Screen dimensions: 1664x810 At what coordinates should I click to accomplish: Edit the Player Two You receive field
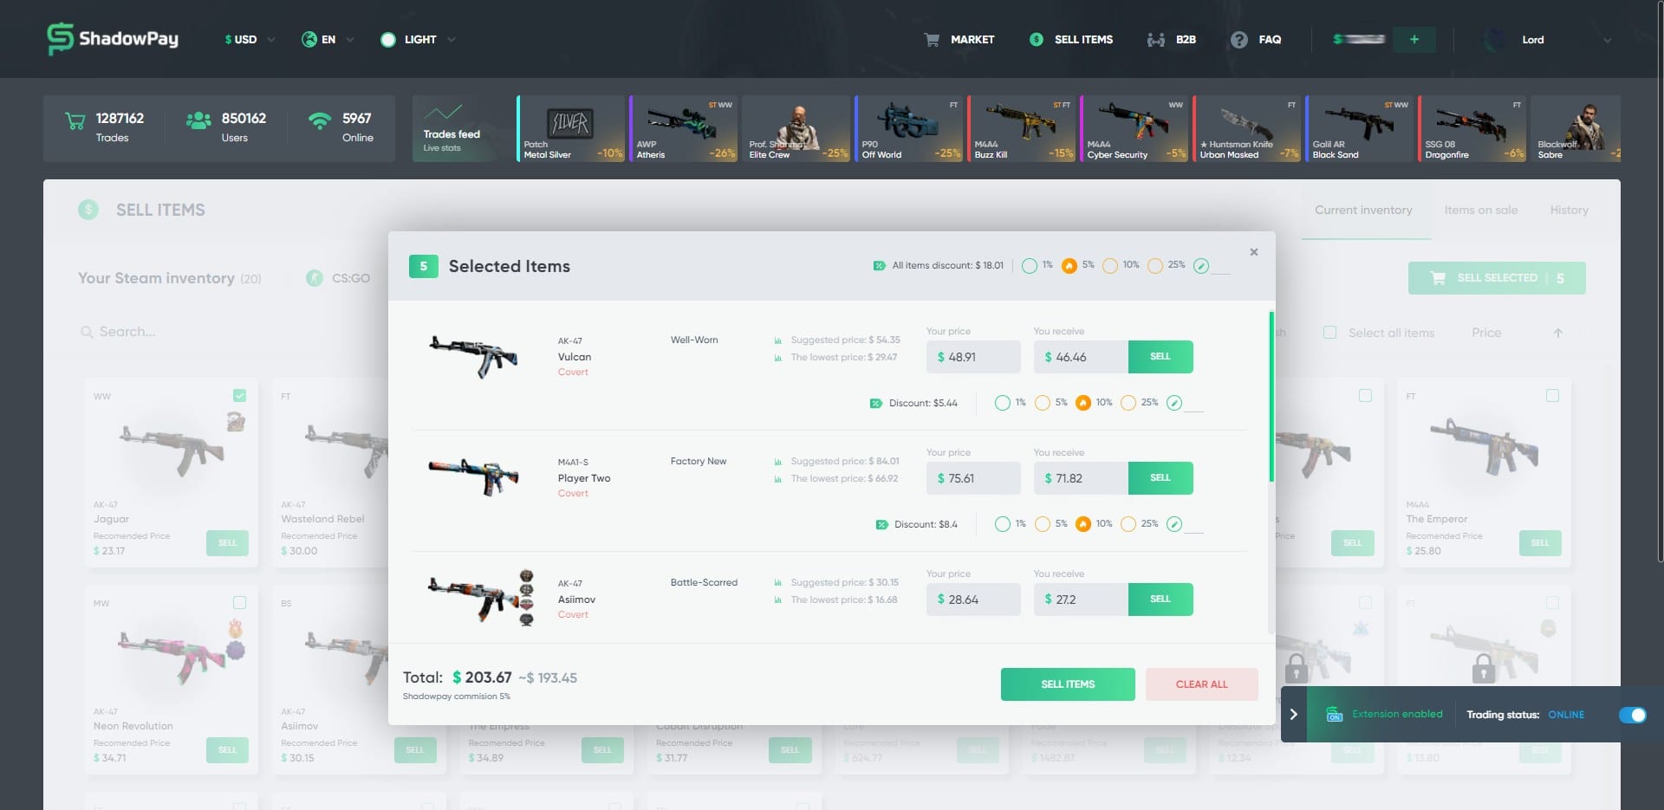pos(1081,478)
